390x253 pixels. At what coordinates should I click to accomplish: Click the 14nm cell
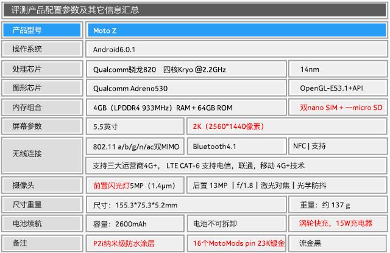(x=338, y=69)
